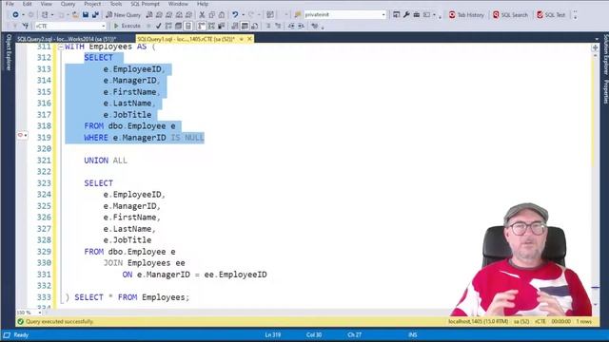Image resolution: width=609 pixels, height=342 pixels.
Task: Click the Cut scissors icon
Action: pos(202,15)
